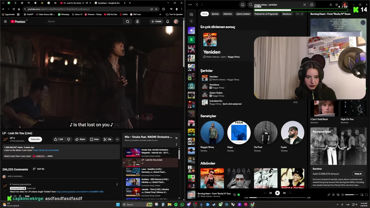Show more Spotify filter chips arrow
The height and width of the screenshot is (208, 370).
tap(302, 14)
